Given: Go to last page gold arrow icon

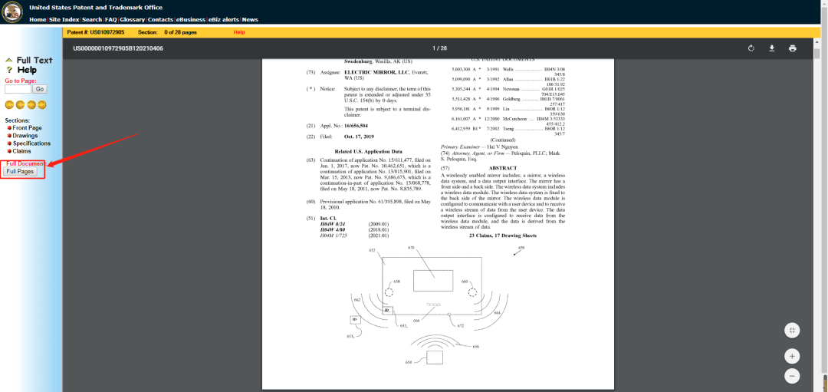Looking at the screenshot, I should [41, 104].
